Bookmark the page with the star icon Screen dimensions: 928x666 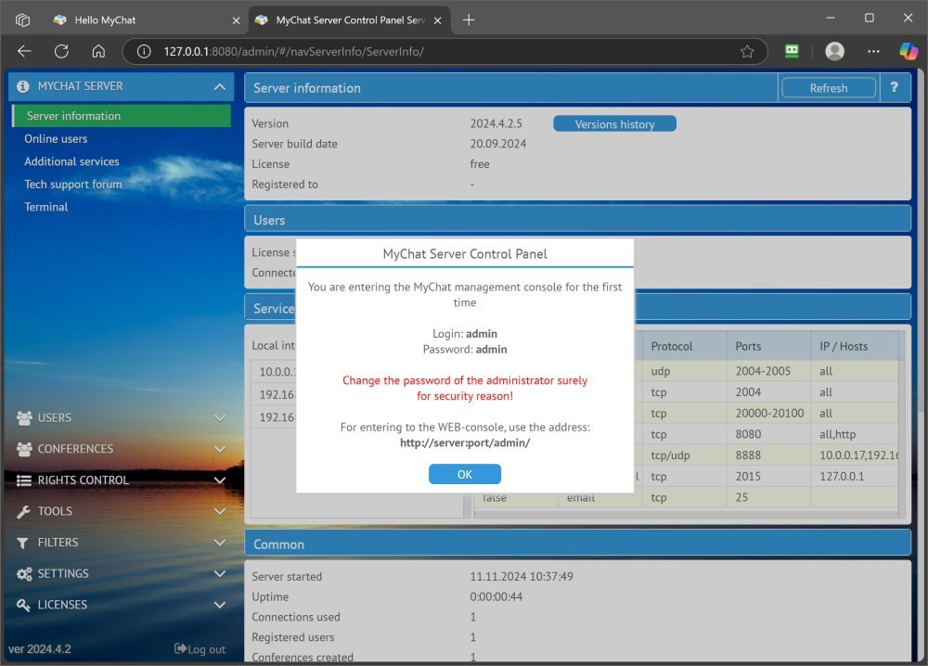point(747,51)
